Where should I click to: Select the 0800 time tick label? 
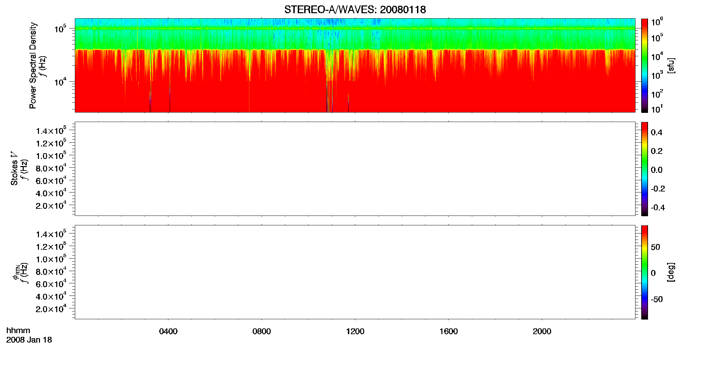[x=262, y=331]
